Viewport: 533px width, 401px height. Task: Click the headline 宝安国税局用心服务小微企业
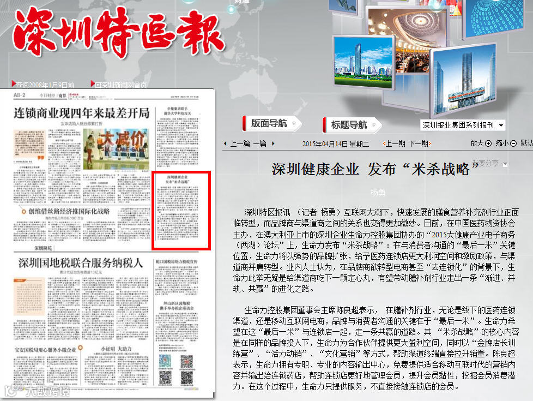tap(45, 350)
